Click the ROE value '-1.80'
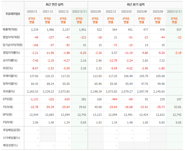185x151 pixels. click(161, 68)
